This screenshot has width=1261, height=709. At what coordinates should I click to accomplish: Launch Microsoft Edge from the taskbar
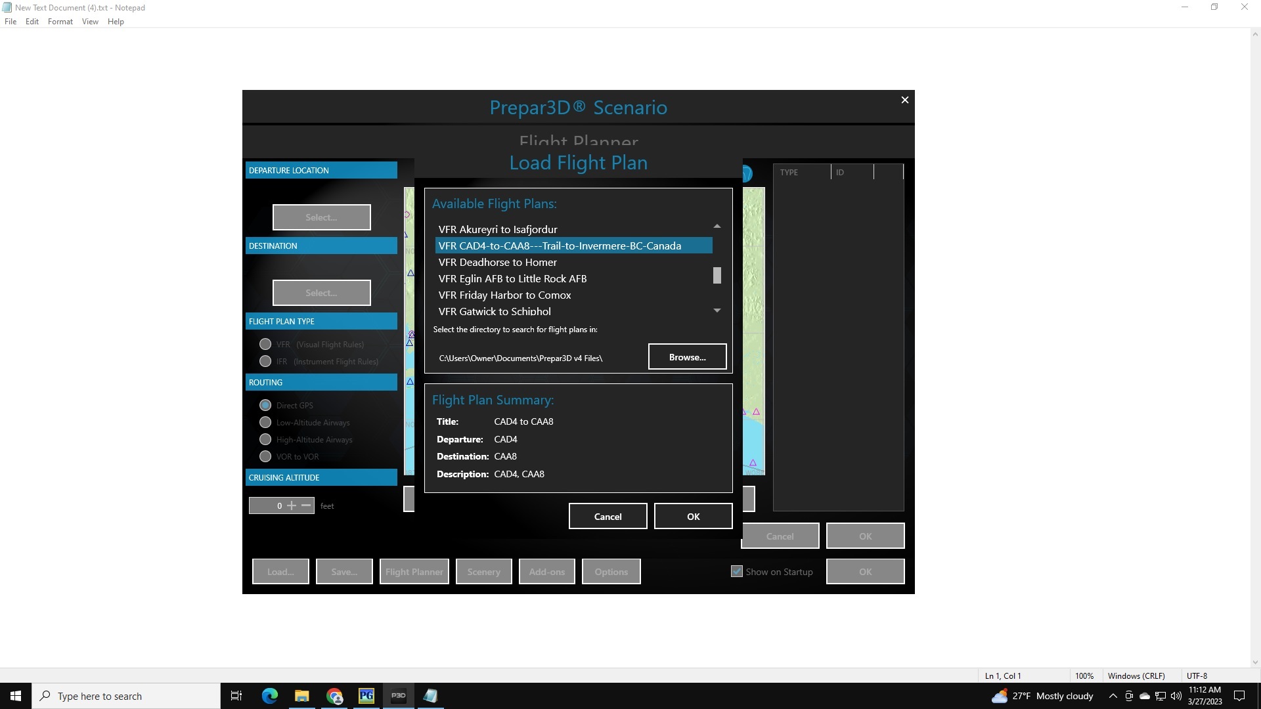[270, 696]
